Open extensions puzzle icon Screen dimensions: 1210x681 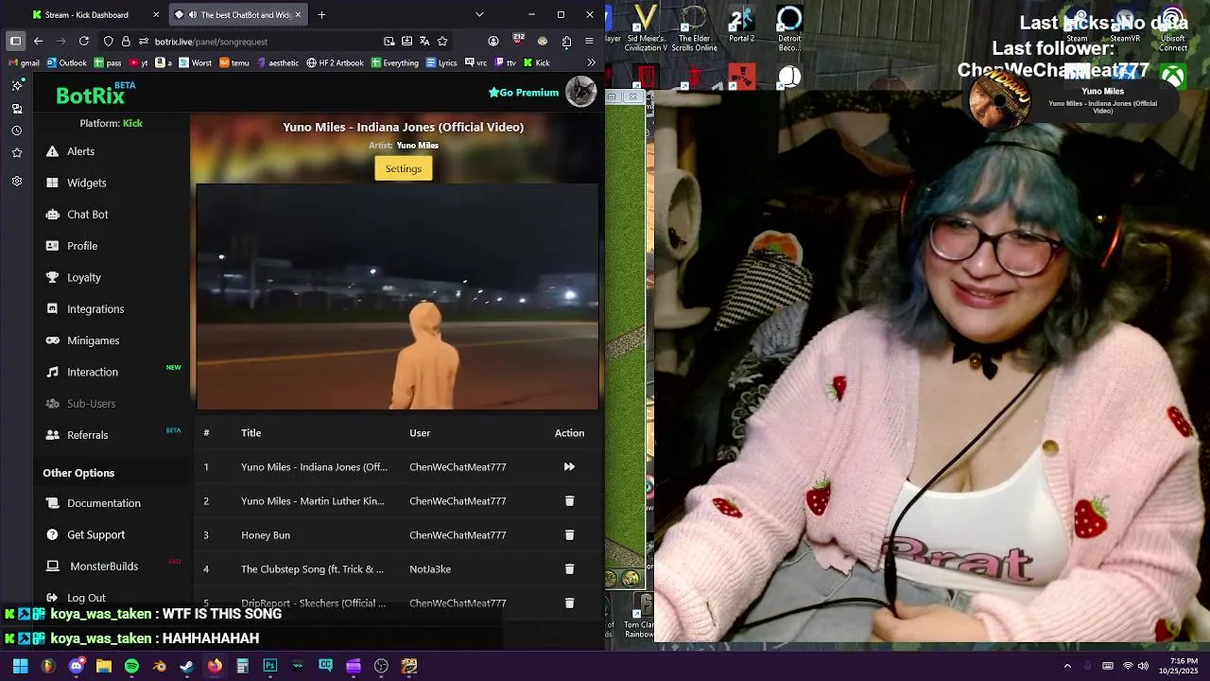coord(566,41)
